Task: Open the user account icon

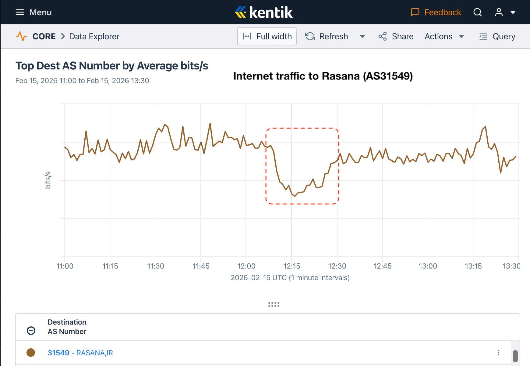Action: (499, 12)
